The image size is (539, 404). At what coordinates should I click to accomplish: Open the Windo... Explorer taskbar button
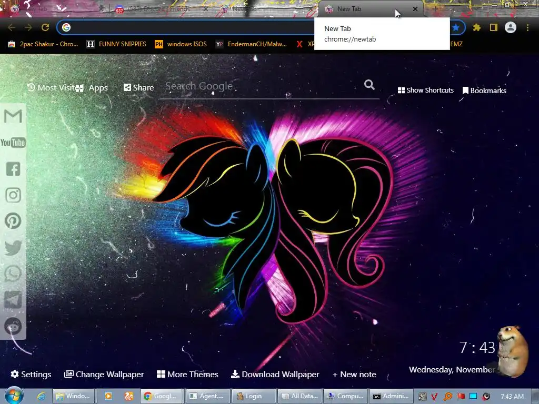click(x=73, y=396)
